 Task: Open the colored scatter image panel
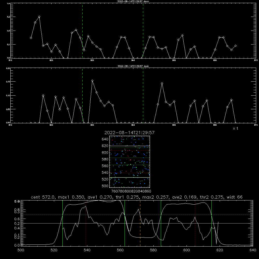point(130,162)
